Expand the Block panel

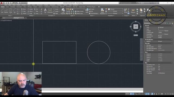point(92,16)
